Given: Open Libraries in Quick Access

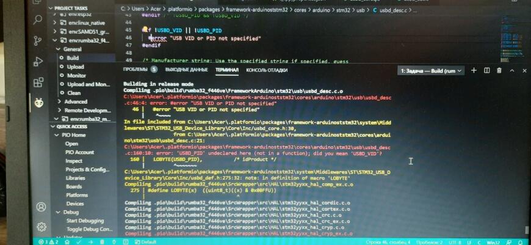Looking at the screenshot, I should pyautogui.click(x=76, y=178).
